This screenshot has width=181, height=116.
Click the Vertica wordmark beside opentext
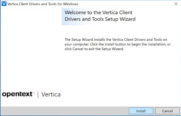point(51,94)
